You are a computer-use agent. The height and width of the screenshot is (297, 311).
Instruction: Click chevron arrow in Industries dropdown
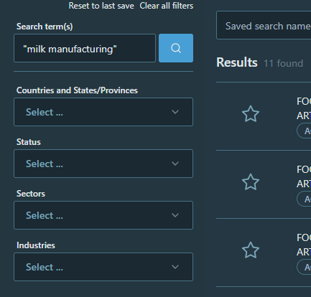pos(175,267)
